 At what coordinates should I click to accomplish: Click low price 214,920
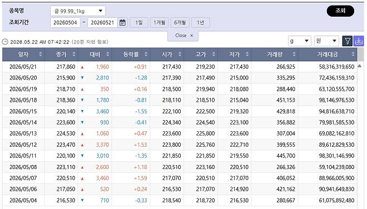[239, 189]
